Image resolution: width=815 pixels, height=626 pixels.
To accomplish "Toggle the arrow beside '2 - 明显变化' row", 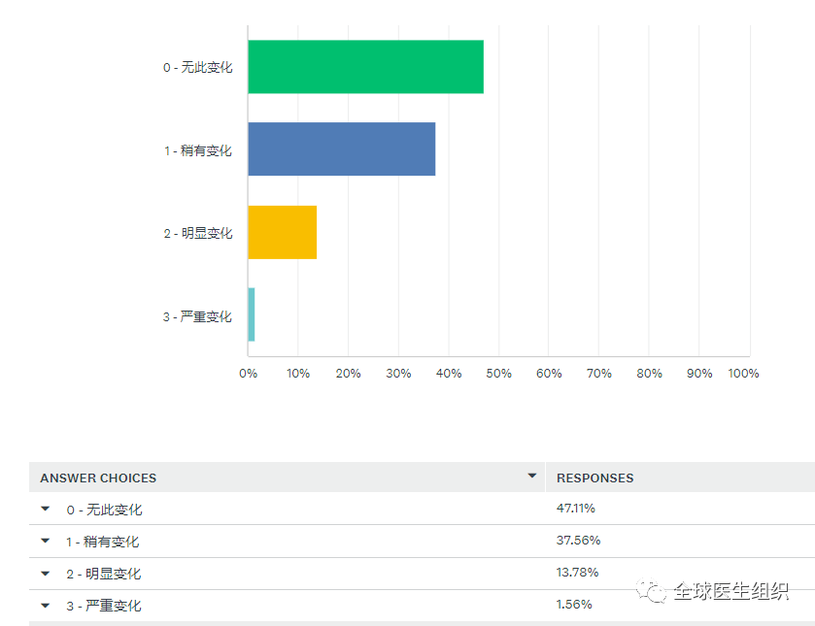I will coord(45,573).
